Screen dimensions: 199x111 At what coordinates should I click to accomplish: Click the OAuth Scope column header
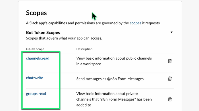[x=35, y=49]
